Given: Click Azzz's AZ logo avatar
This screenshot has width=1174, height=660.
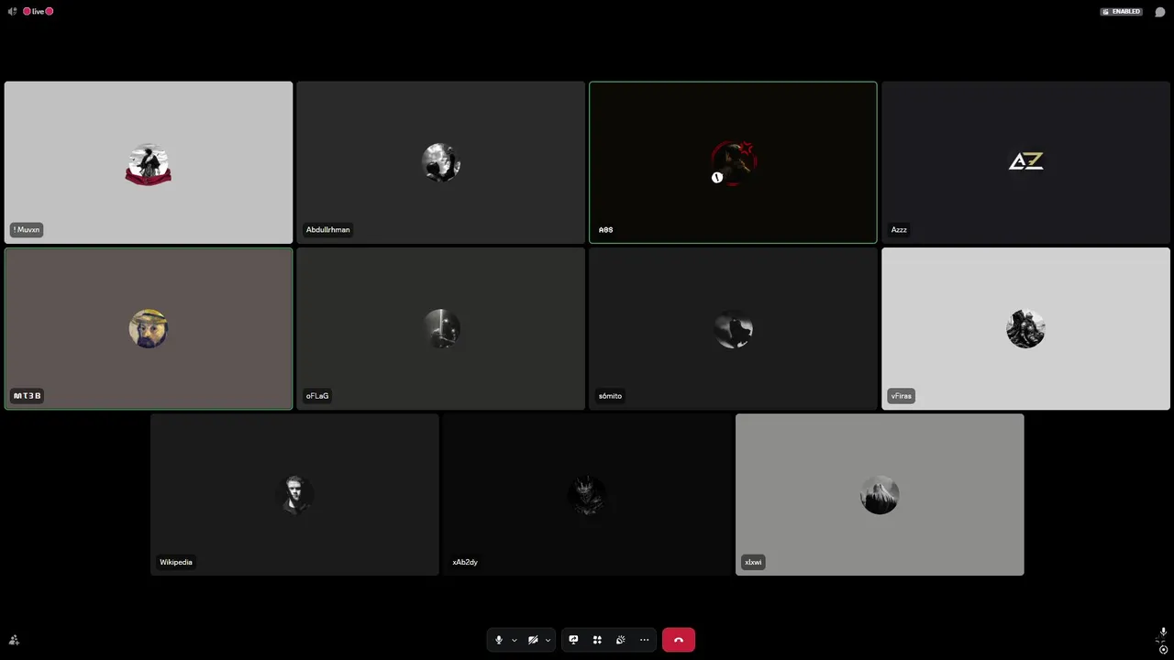Looking at the screenshot, I should pyautogui.click(x=1025, y=162).
